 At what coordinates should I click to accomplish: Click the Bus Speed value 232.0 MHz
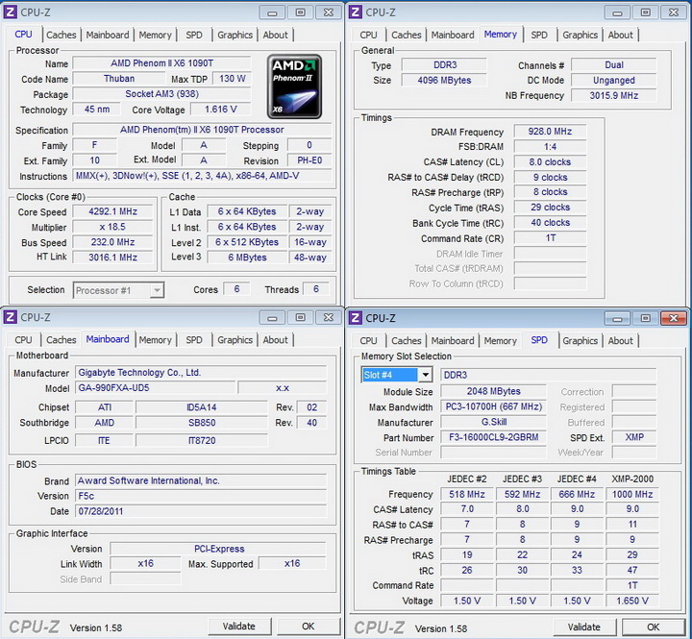pos(113,242)
